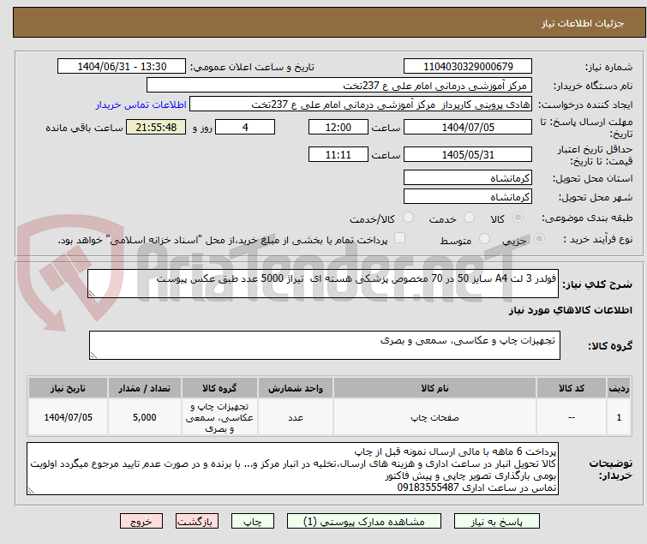Click the price validity date field 1405/05/31

(x=467, y=155)
